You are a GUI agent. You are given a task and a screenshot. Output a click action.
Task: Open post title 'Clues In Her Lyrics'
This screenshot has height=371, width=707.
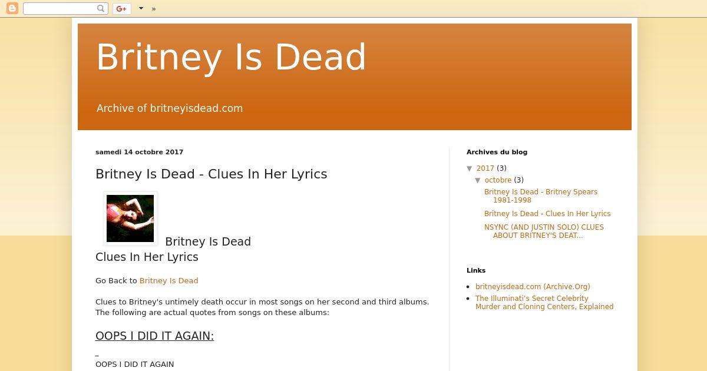pos(211,174)
